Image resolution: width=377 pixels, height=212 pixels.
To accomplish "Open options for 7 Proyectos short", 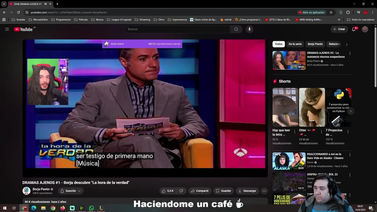I will 348,132.
